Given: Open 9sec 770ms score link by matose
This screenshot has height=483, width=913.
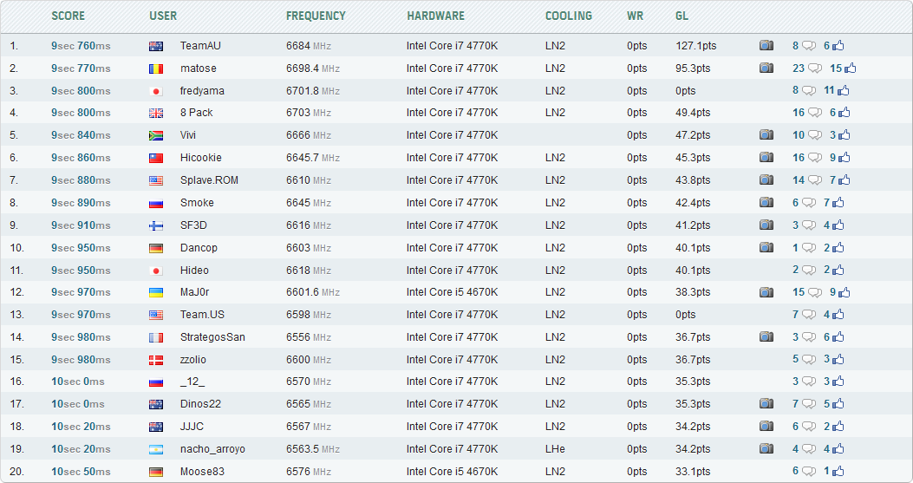Looking at the screenshot, I should tap(81, 69).
